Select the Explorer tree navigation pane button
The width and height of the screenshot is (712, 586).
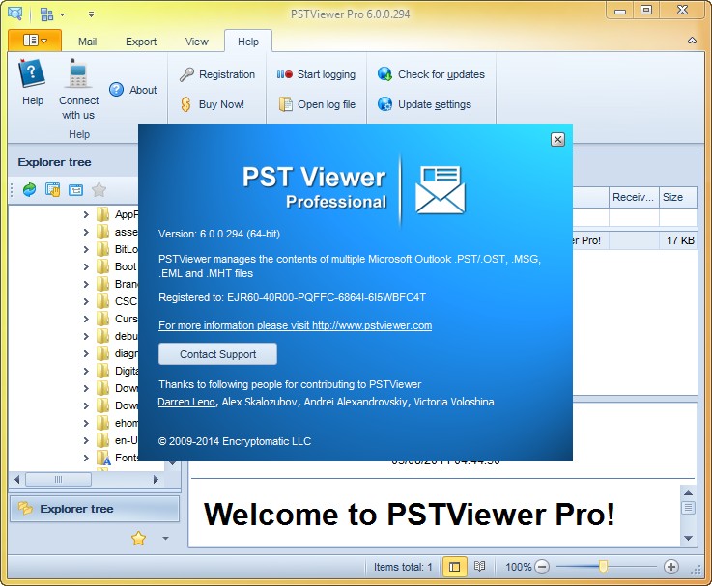click(x=95, y=509)
